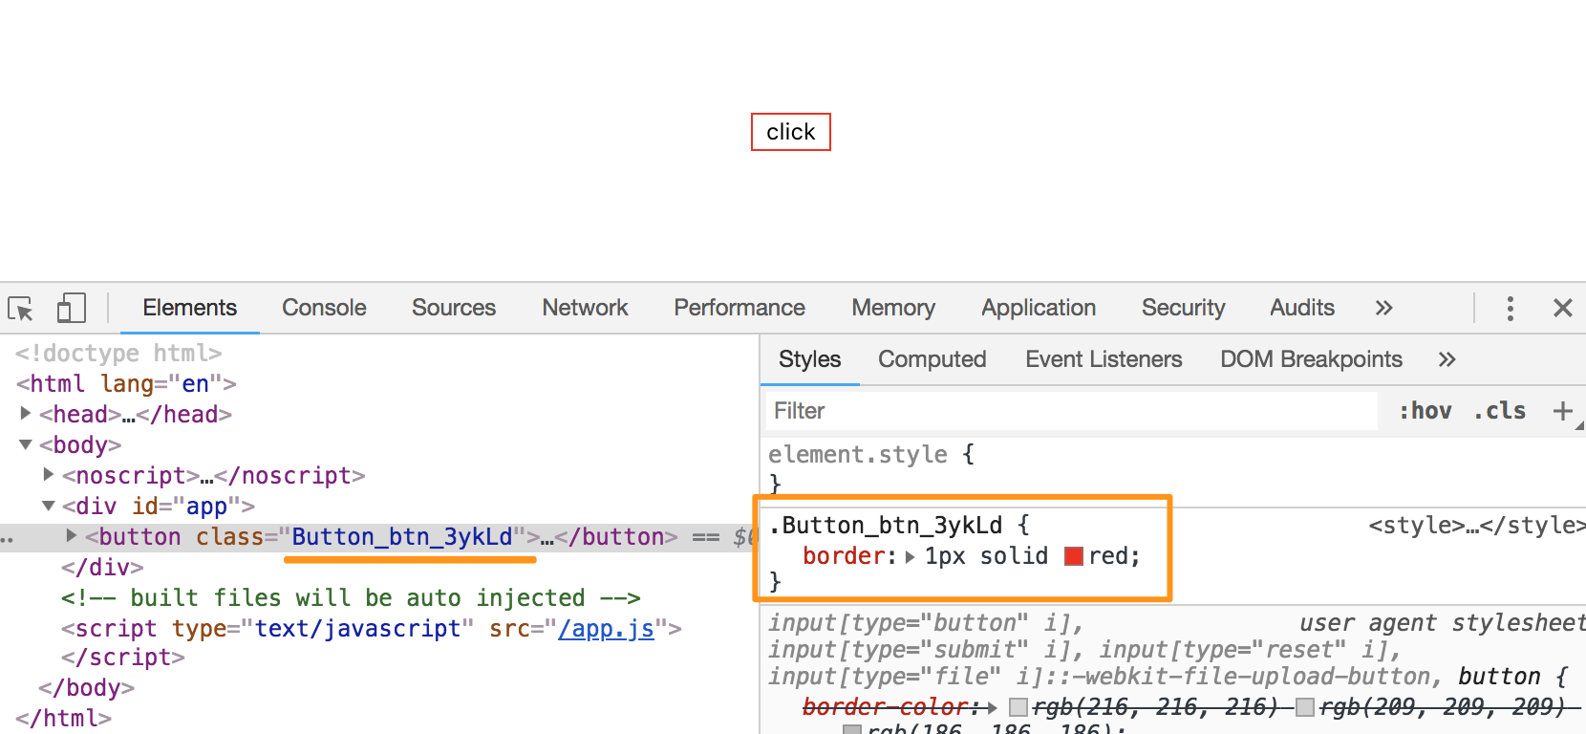The image size is (1586, 734).
Task: Switch to the Computed sidebar tab
Action: [x=932, y=359]
